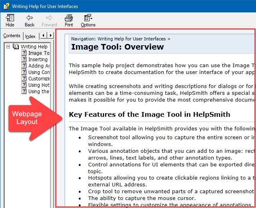Open the Using Con topic in the tree
Screen dimensions: 256x208
click(x=39, y=72)
